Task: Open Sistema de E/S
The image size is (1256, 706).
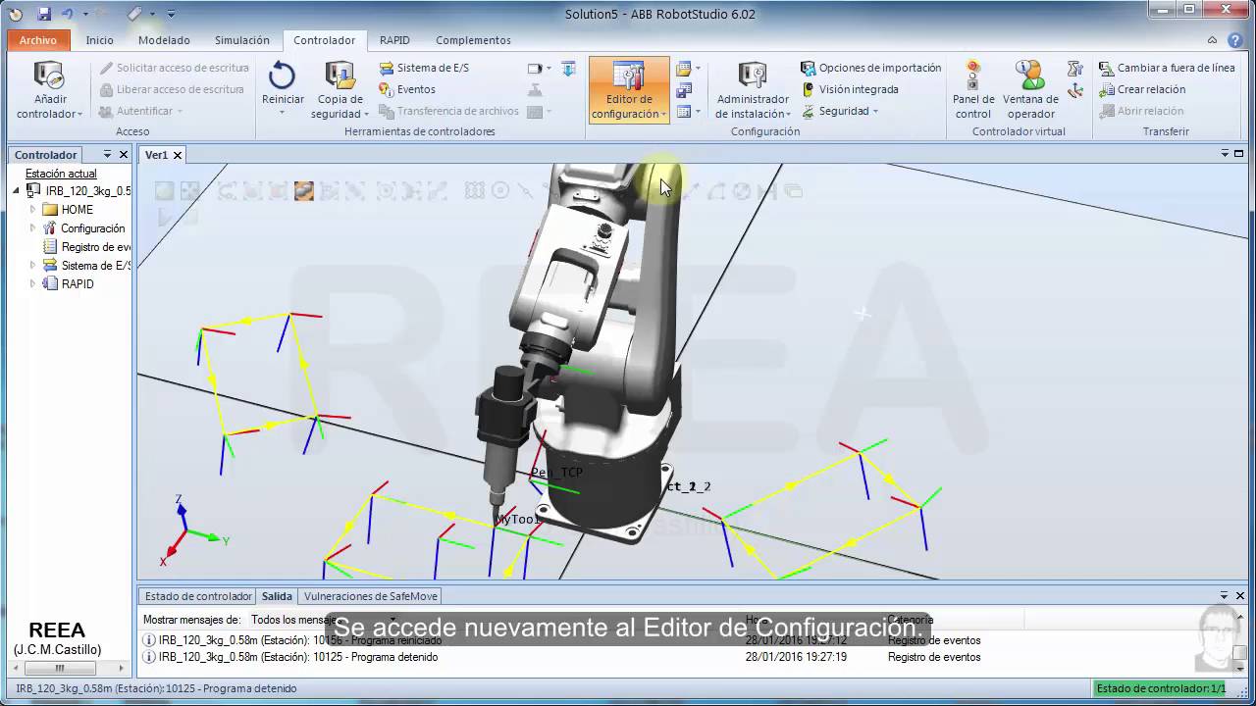Action: click(424, 68)
